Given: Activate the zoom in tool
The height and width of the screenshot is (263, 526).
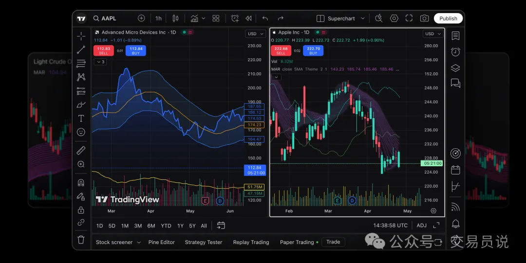Looking at the screenshot, I should (x=81, y=164).
